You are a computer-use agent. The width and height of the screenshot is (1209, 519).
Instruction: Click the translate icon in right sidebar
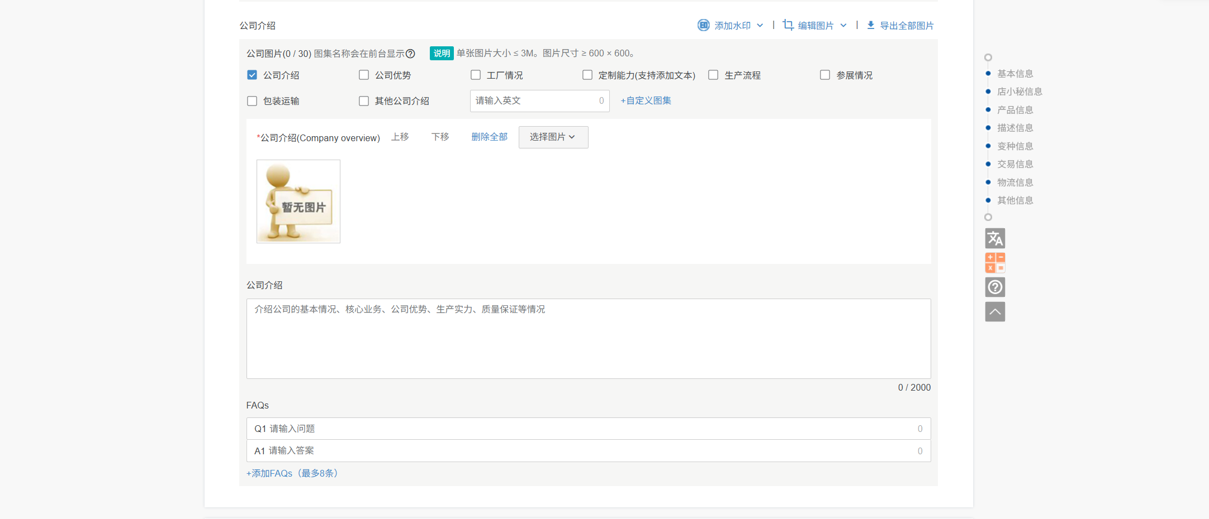pos(994,238)
